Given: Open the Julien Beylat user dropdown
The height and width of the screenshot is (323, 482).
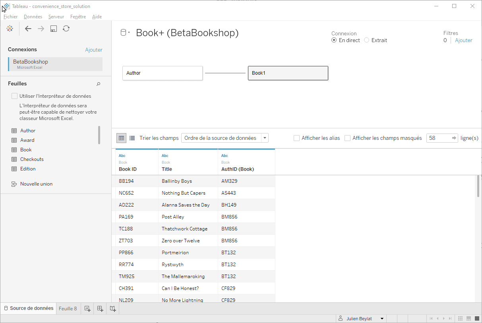Looking at the screenshot, I should pos(361,318).
